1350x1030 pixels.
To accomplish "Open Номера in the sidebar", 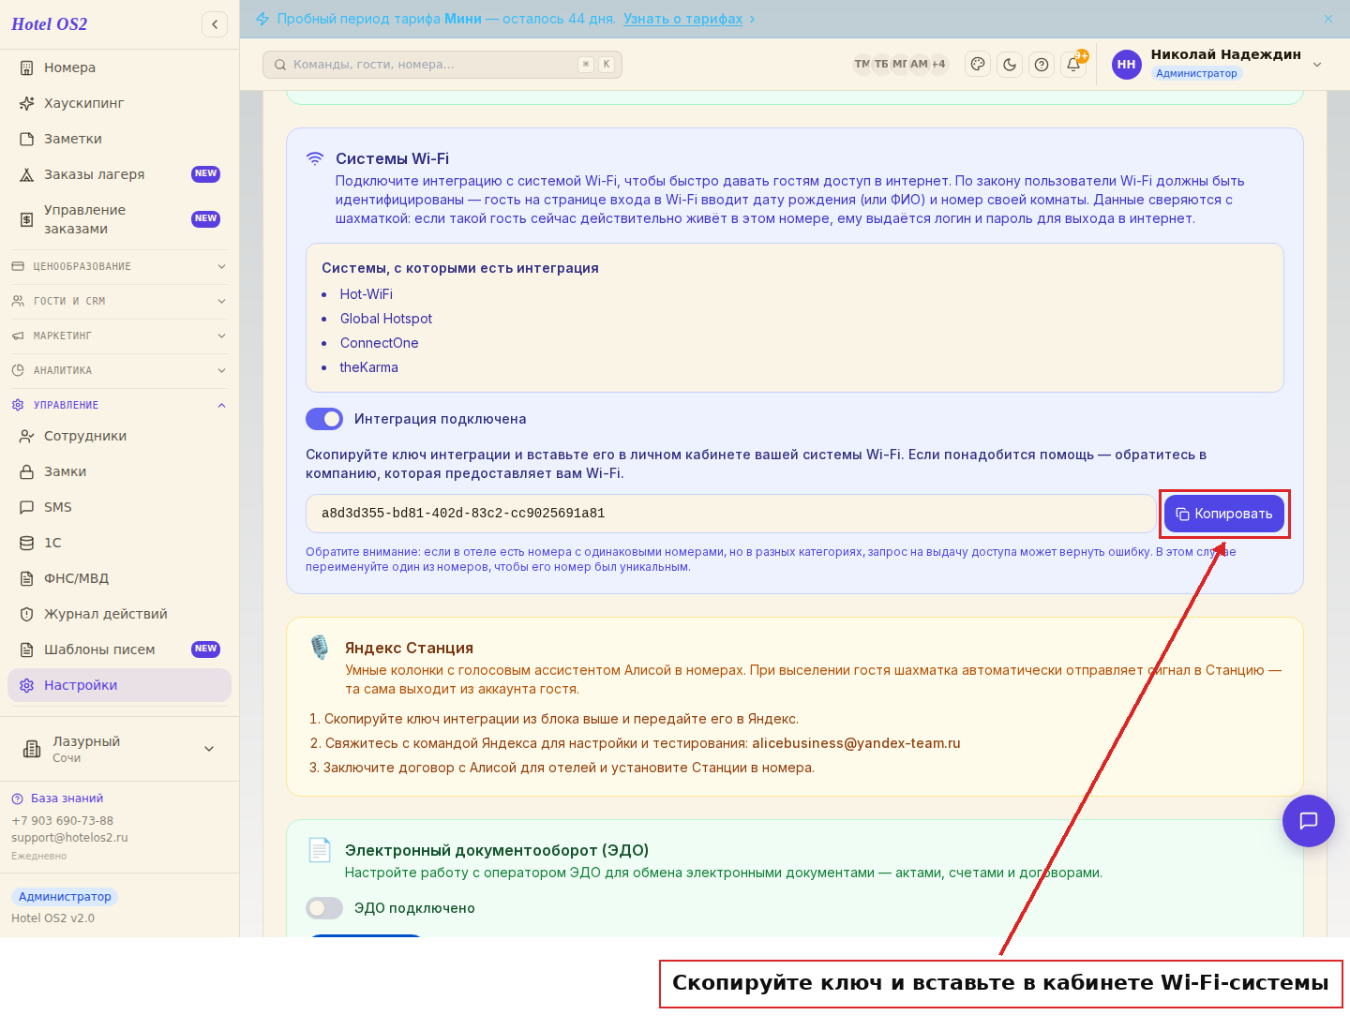I will coord(119,67).
